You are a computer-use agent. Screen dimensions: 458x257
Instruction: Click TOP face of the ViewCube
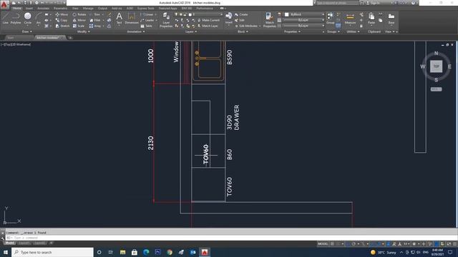436,66
